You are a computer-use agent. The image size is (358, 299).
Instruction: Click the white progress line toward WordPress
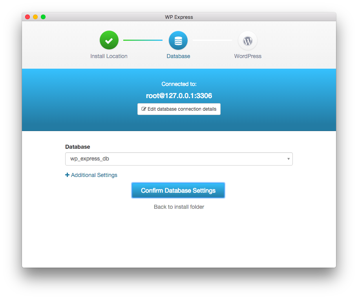tap(212, 40)
